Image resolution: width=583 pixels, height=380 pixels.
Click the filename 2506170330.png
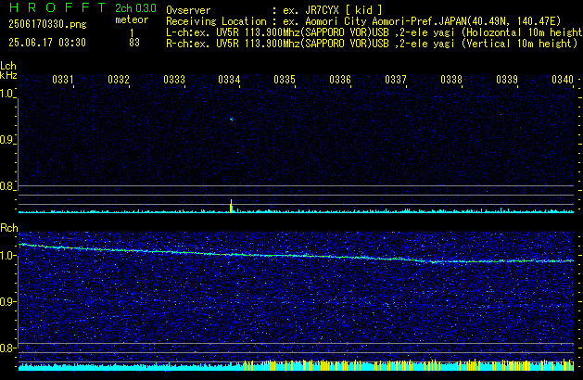tap(47, 24)
